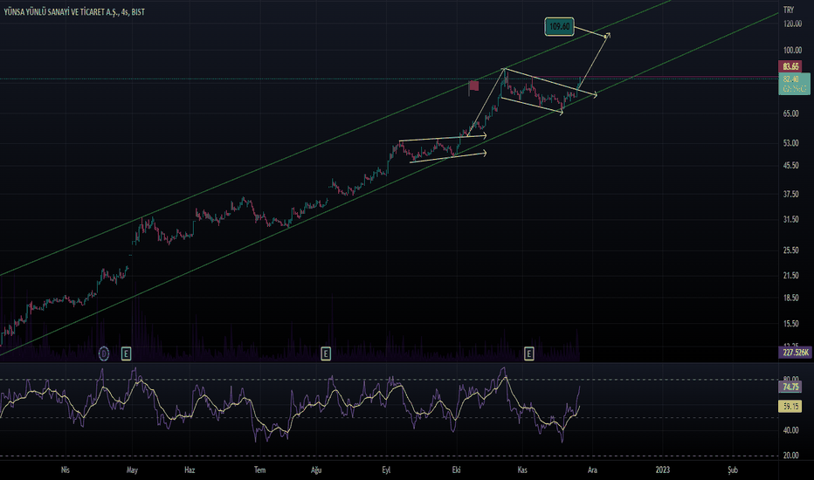This screenshot has width=814, height=480.
Task: Click the 40.00 level on RSI scale
Action: pos(792,430)
